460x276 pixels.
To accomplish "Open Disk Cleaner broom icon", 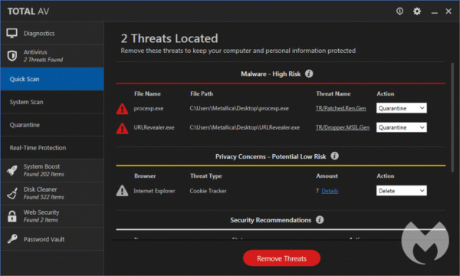I will (11, 193).
